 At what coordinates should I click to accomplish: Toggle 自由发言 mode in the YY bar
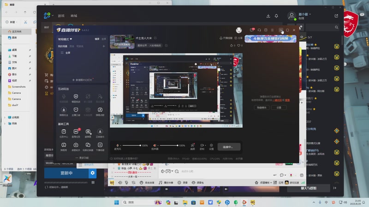tap(147, 183)
